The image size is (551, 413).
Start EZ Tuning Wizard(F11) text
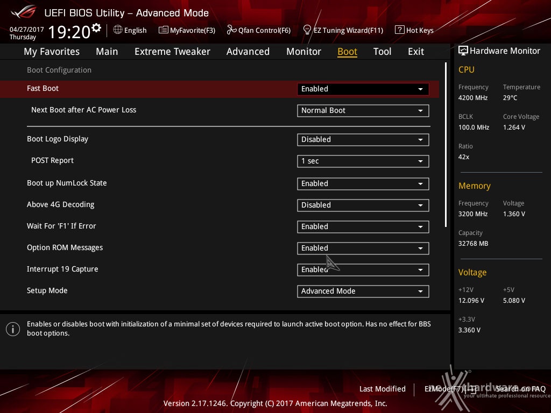pos(348,30)
